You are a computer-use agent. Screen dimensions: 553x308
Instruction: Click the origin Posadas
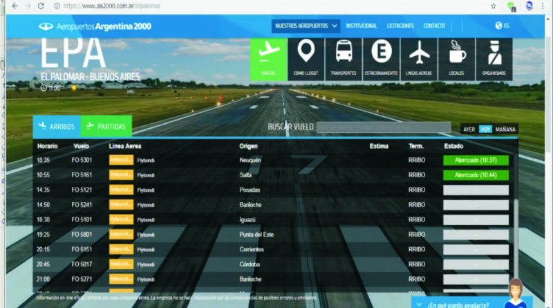pos(250,190)
